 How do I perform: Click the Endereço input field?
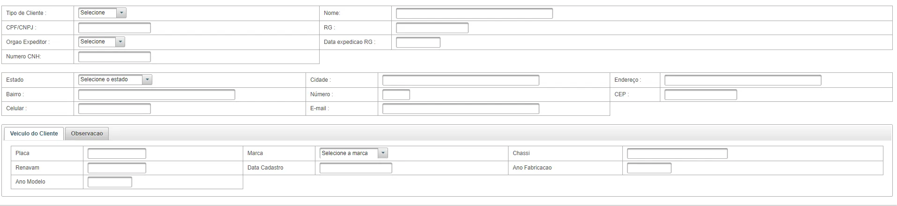(x=742, y=80)
